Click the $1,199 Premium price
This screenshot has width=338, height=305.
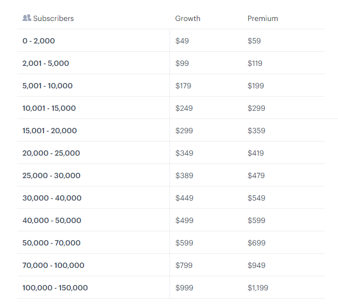[x=257, y=288]
